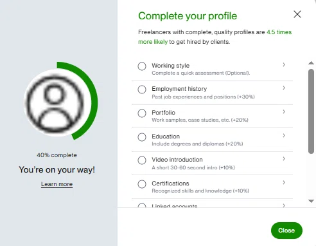The image size is (316, 246).
Task: Click 'Recognized skills and knowledge (+10%)' text
Action: [x=200, y=191]
